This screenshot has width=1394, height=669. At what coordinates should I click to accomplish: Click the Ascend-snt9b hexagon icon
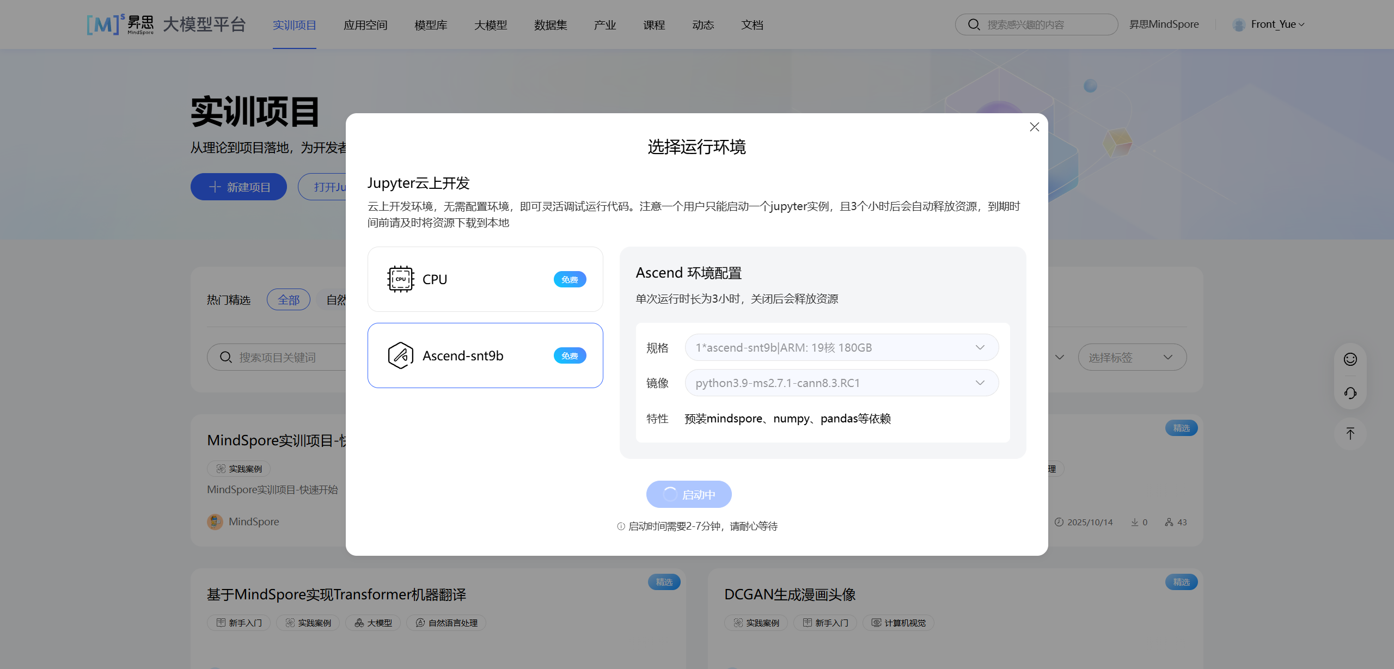pos(400,355)
